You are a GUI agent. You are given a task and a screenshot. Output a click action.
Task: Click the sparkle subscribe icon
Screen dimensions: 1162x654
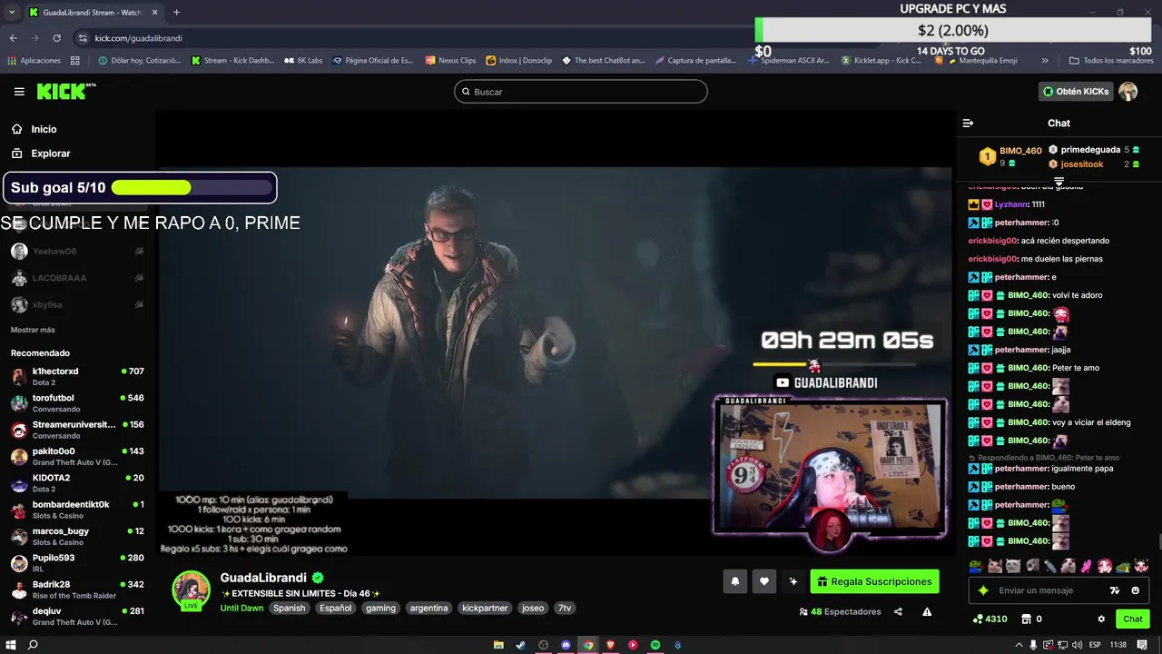[x=793, y=581]
